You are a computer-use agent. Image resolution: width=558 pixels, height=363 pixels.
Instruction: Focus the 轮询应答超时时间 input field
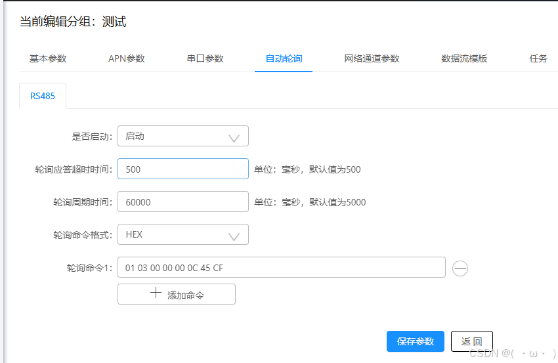tap(183, 169)
